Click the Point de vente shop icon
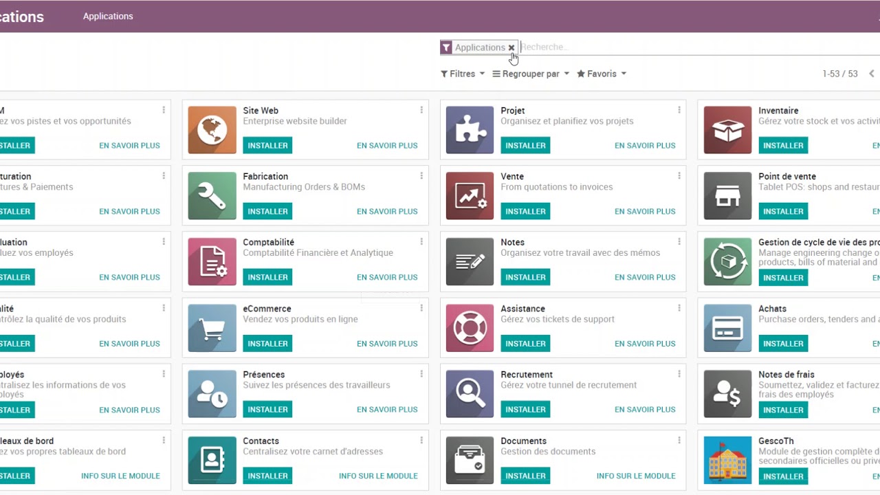 727,196
